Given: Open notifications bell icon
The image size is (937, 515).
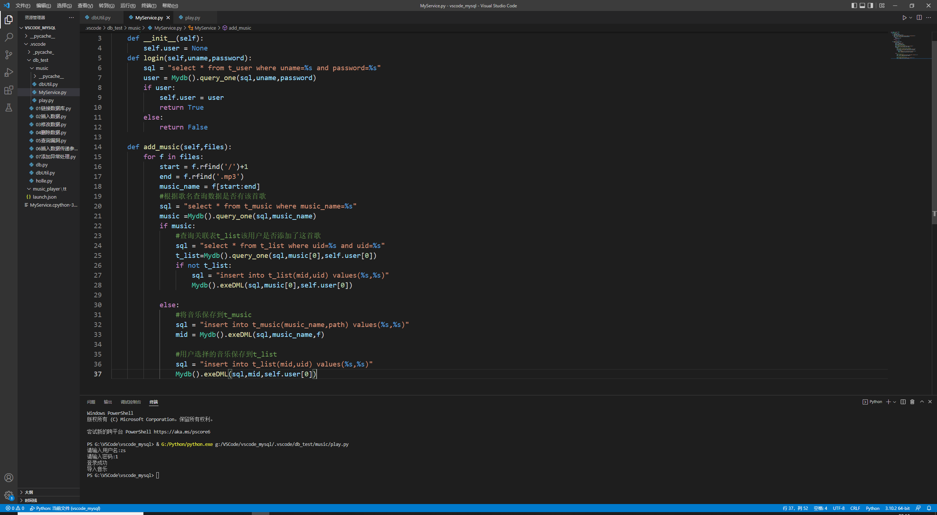Looking at the screenshot, I should point(929,508).
